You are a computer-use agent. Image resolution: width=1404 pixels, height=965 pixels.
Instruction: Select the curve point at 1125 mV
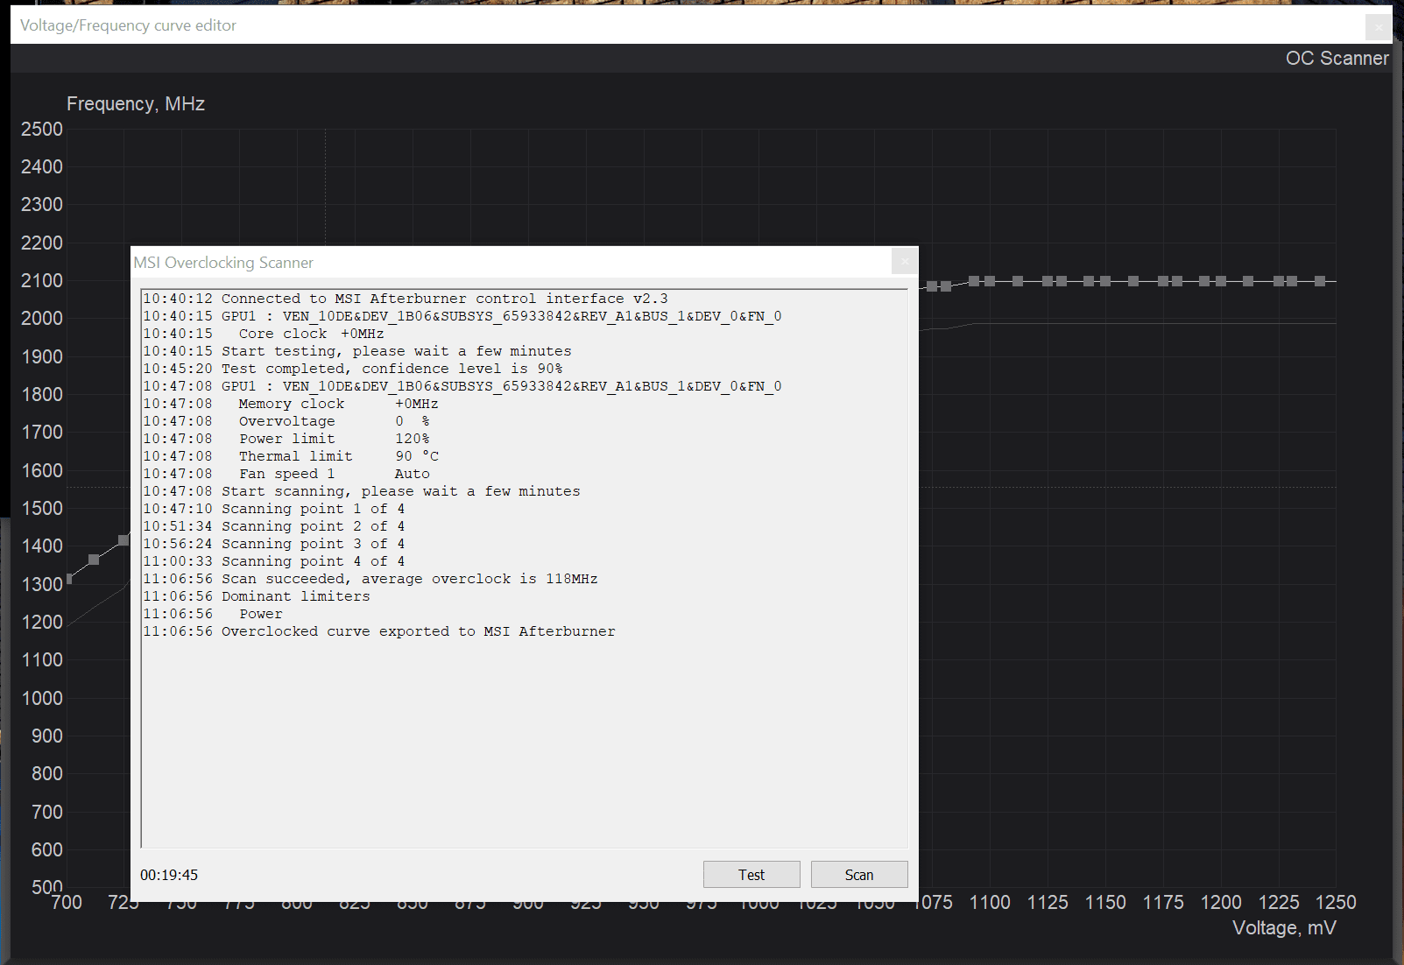[1048, 281]
